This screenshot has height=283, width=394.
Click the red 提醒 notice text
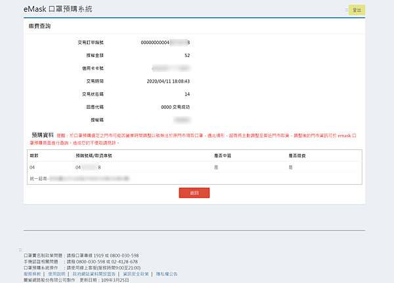click(193, 139)
